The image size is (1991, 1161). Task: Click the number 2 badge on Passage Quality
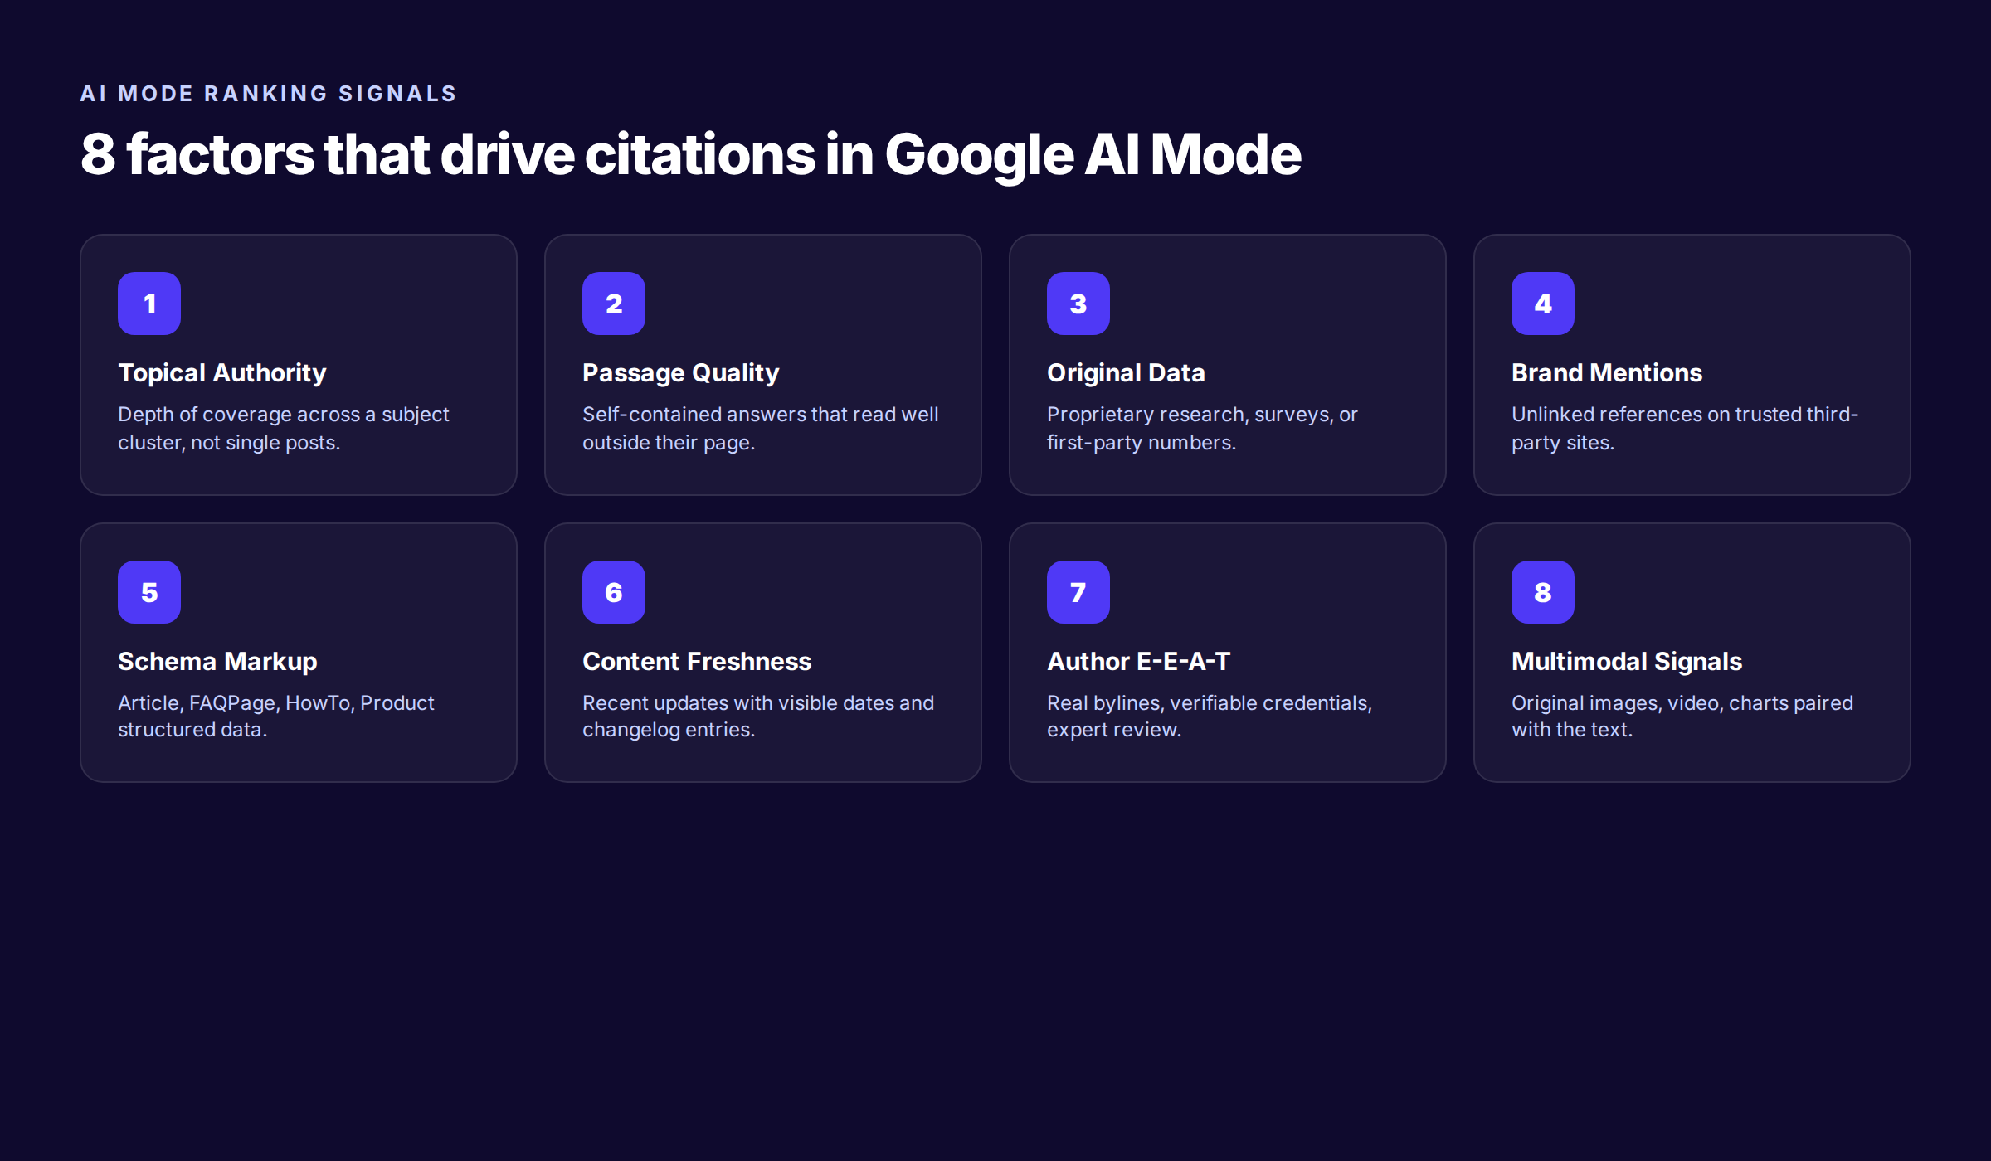pos(614,304)
